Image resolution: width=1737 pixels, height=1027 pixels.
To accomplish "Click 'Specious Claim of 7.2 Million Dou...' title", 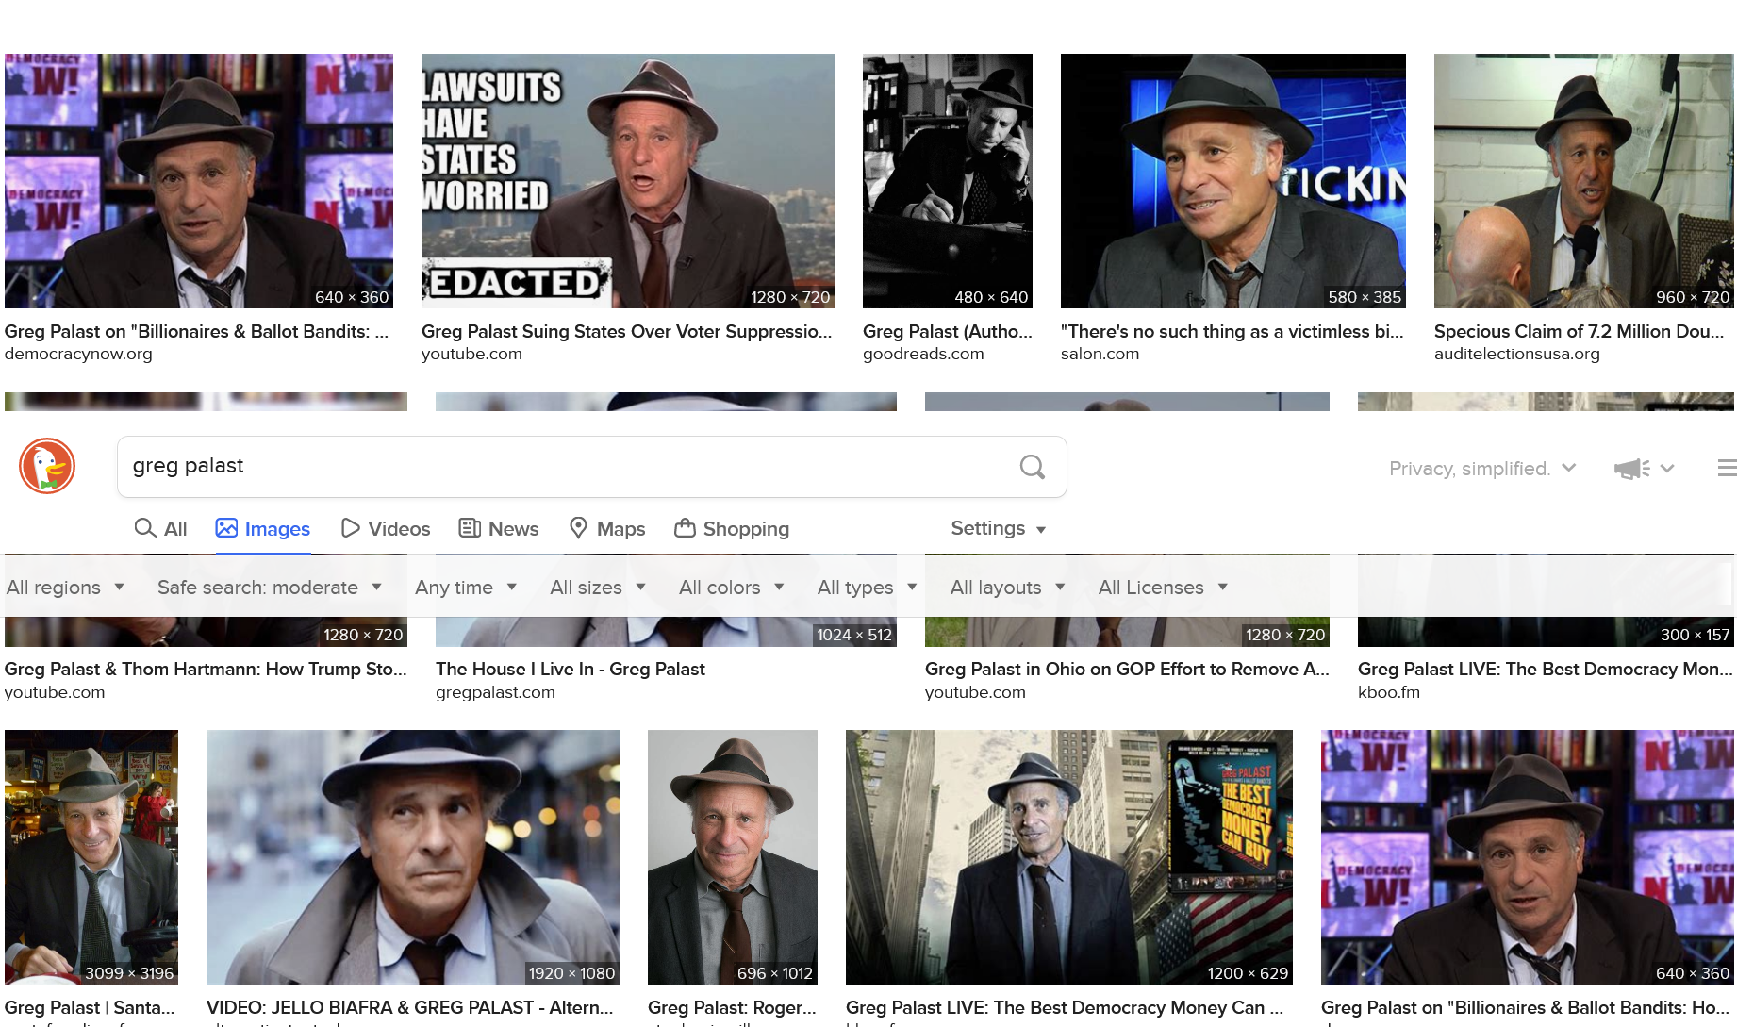I will coord(1580,331).
